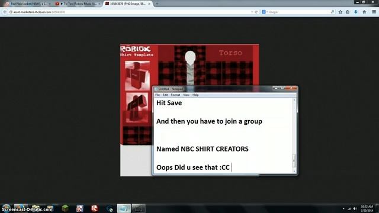Viewport: 379px width, 213px height.
Task: Click the Notepad vertical scrollbar thumb
Action: [x=294, y=160]
